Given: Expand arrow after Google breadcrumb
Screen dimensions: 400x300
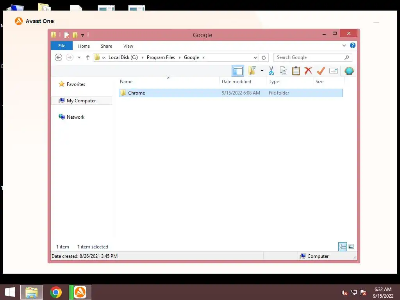Looking at the screenshot, I should coord(203,57).
